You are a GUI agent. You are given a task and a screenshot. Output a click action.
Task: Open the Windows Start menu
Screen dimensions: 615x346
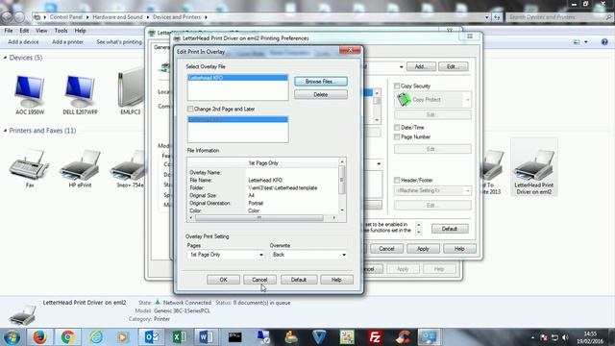point(12,337)
